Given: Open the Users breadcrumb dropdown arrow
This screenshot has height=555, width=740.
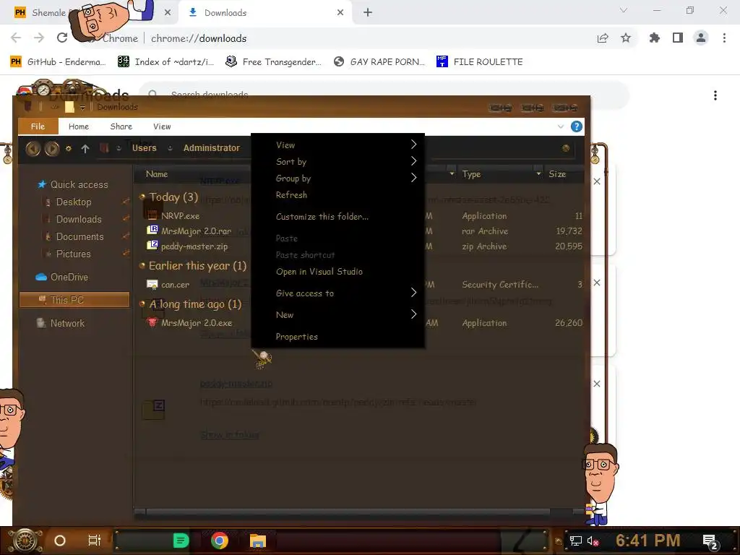Looking at the screenshot, I should pyautogui.click(x=171, y=148).
